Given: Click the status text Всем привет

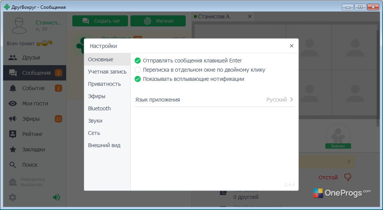Looking at the screenshot, I should pyautogui.click(x=20, y=44).
